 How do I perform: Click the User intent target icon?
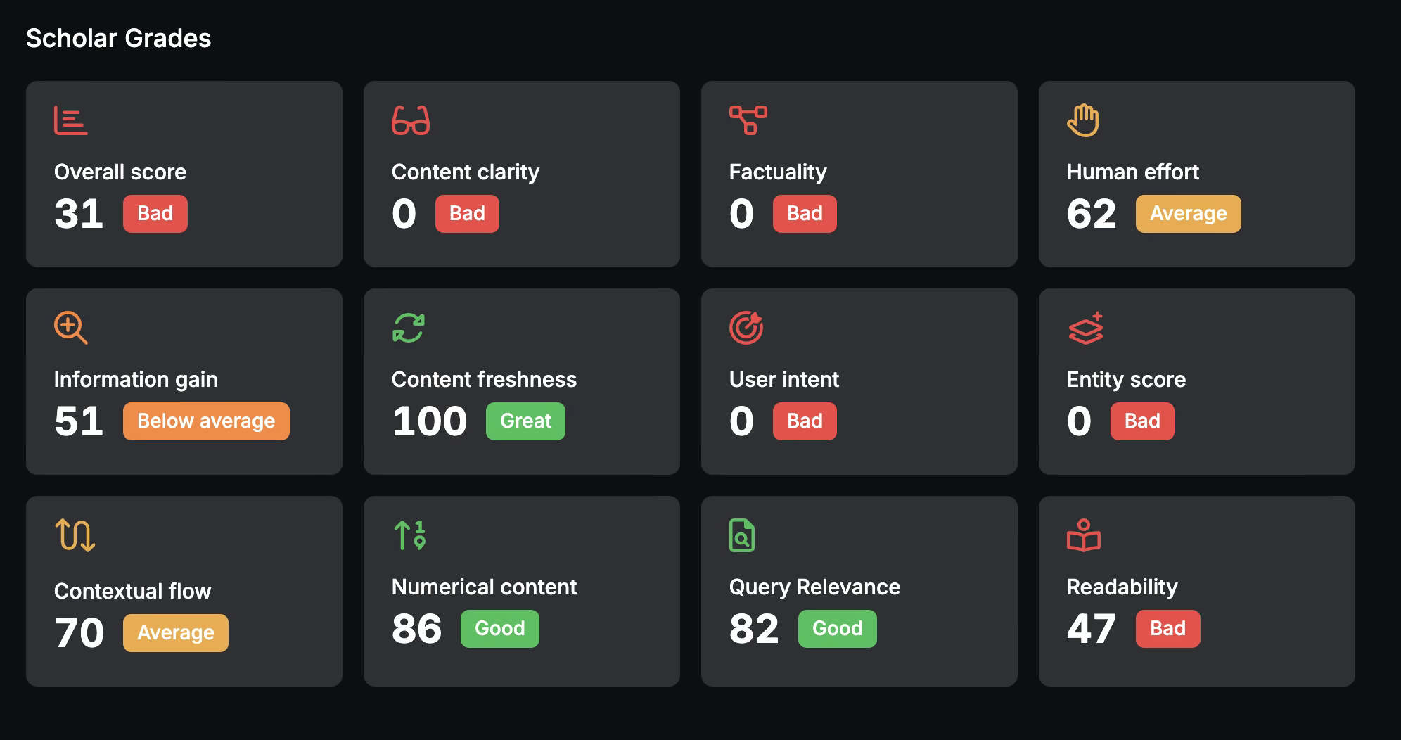click(746, 328)
